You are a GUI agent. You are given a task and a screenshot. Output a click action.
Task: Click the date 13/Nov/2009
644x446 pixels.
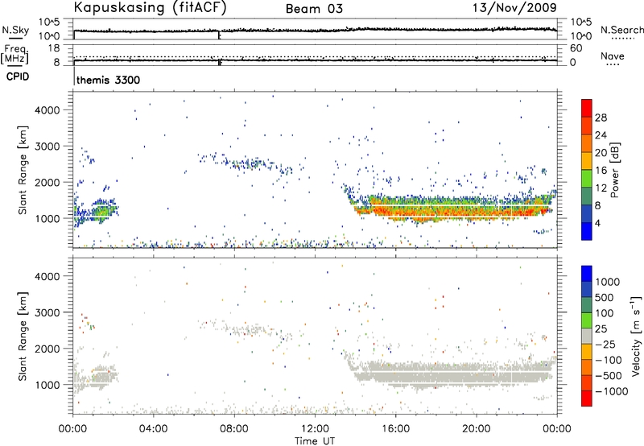tap(514, 8)
